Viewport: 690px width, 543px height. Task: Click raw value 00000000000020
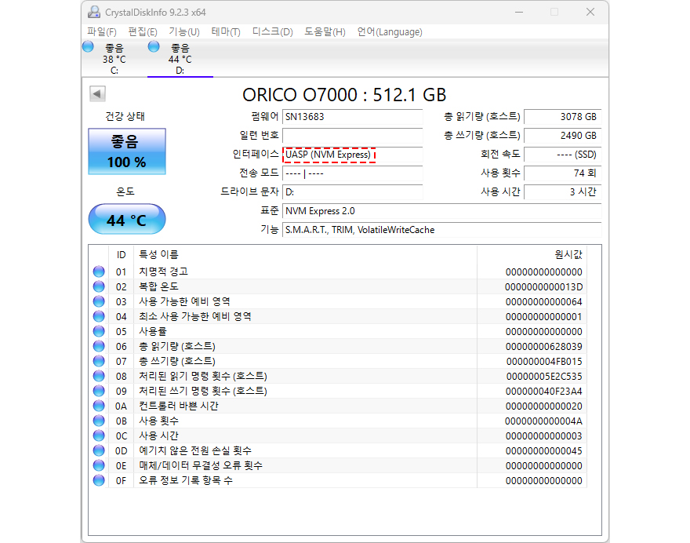[x=543, y=406]
